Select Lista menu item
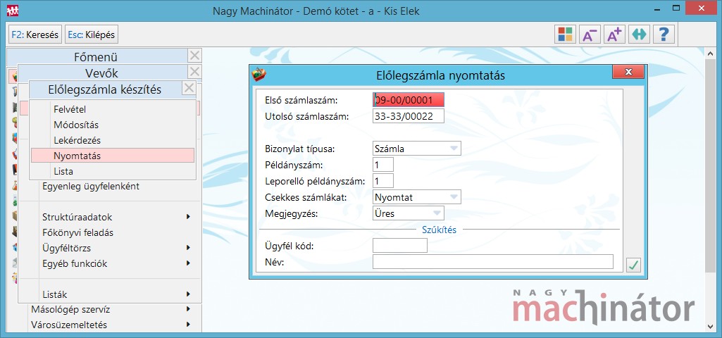Image resolution: width=722 pixels, height=338 pixels. coord(113,171)
